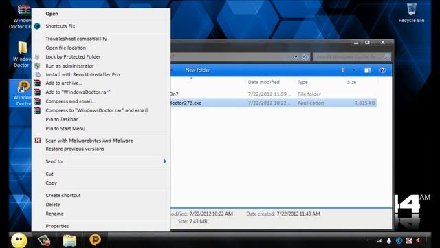Select Create shortcut
440x248 pixels.
[x=100, y=196]
